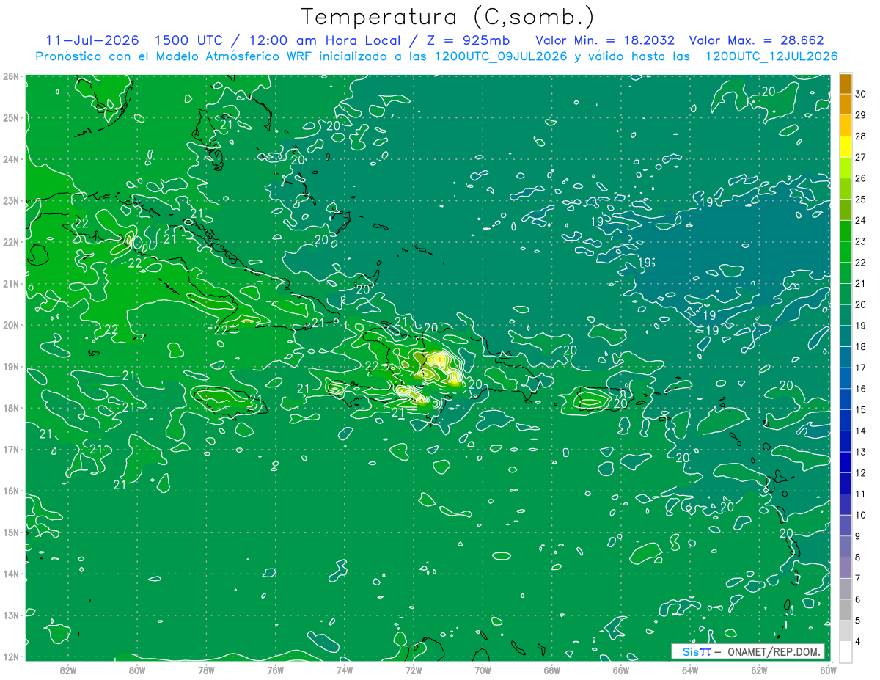Click the purple colorbar segment between 8 and 9
880x680 pixels.
click(846, 546)
